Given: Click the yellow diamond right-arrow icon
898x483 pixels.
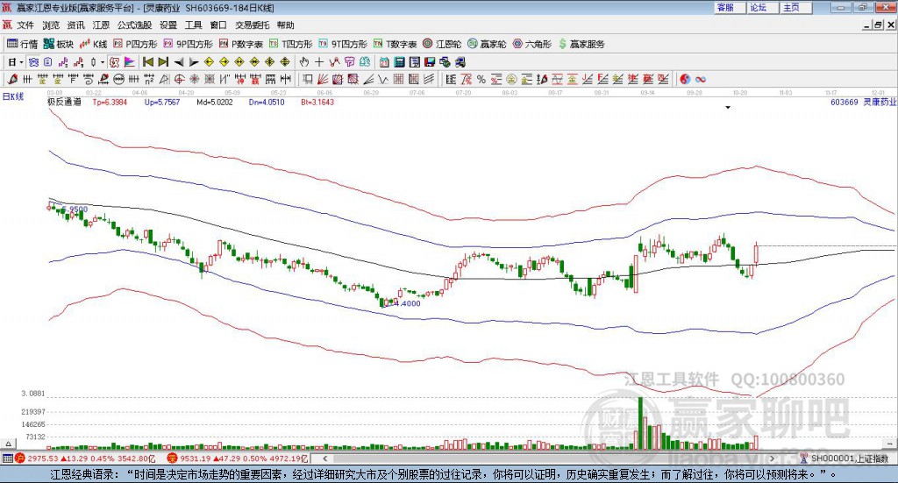Looking at the screenshot, I should click(224, 62).
